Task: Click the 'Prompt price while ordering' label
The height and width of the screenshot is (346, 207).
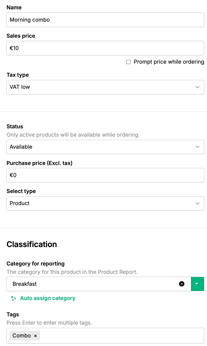Action: tap(169, 62)
